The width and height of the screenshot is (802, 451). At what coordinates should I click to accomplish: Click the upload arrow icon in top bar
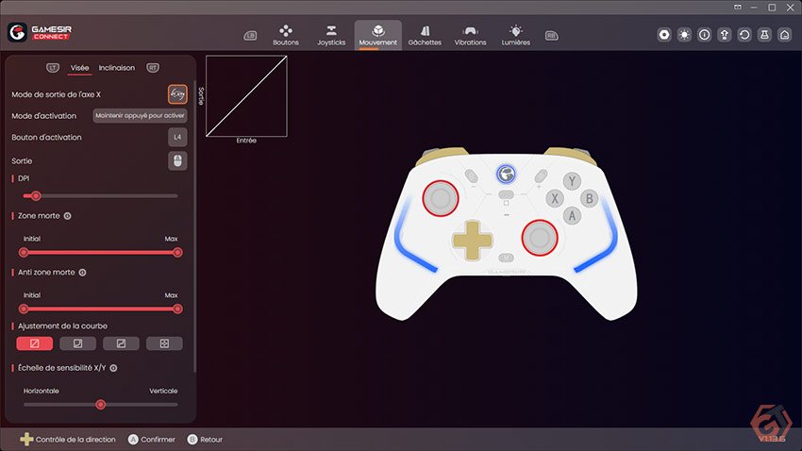725,35
